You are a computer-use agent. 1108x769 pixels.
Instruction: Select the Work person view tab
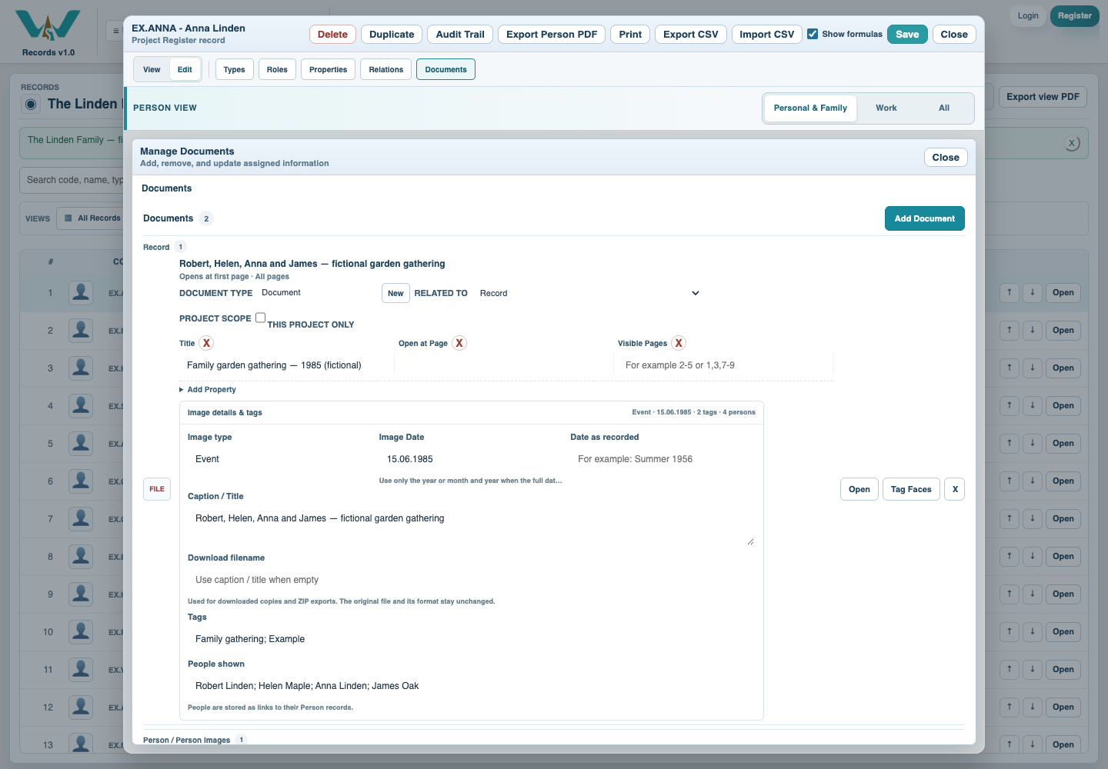[x=886, y=108]
